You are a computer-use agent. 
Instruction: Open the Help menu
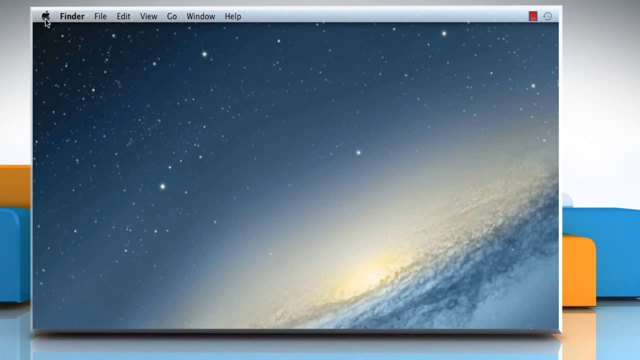233,16
